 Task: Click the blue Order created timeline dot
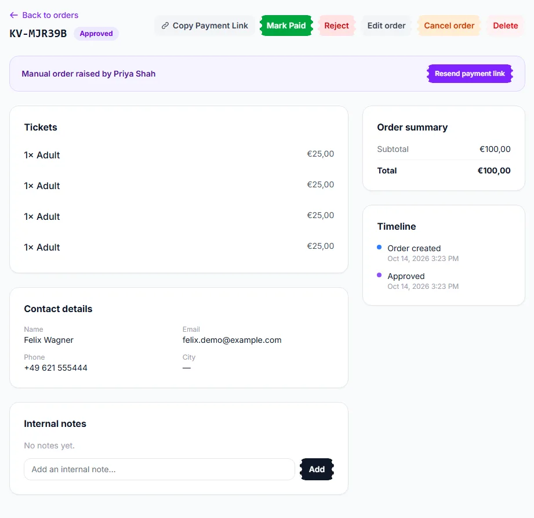tap(379, 247)
